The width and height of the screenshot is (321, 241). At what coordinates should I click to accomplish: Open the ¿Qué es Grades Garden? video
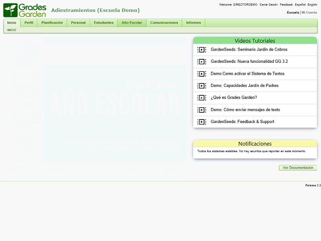click(x=234, y=97)
